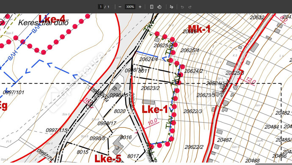Screen dimensions: 292x165
Task: Click parcel number 8017
Action: tap(133, 156)
